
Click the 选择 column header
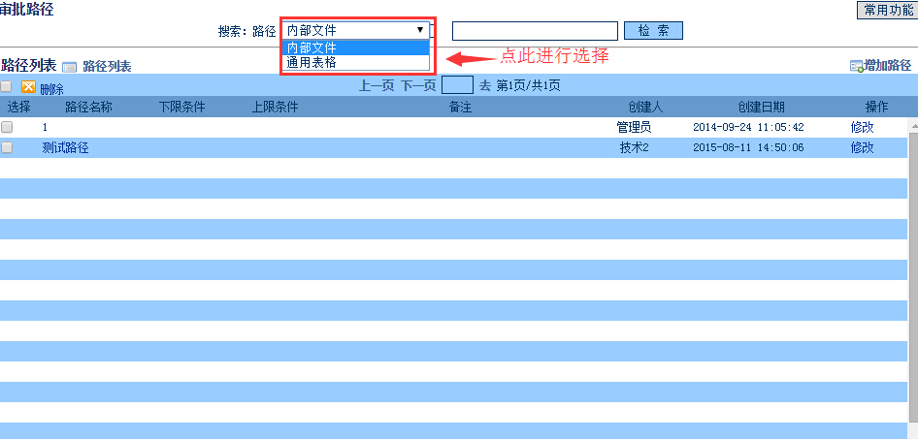pyautogui.click(x=18, y=107)
